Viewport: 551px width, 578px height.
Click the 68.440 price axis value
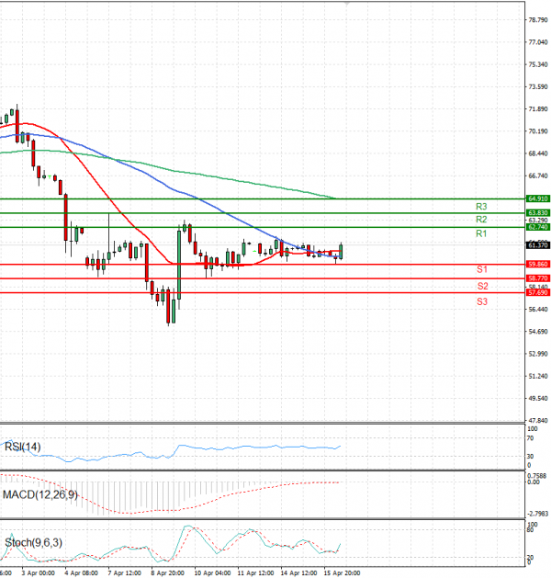538,153
